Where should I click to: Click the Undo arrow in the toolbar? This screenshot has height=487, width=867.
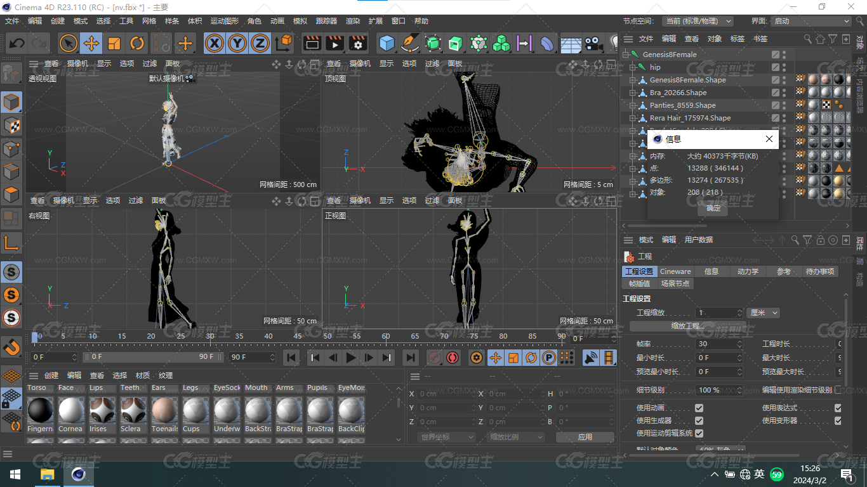pyautogui.click(x=17, y=43)
